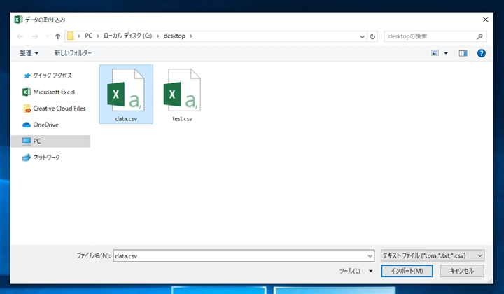Select クイック アクセス in sidebar
The width and height of the screenshot is (504, 294).
coord(48,76)
